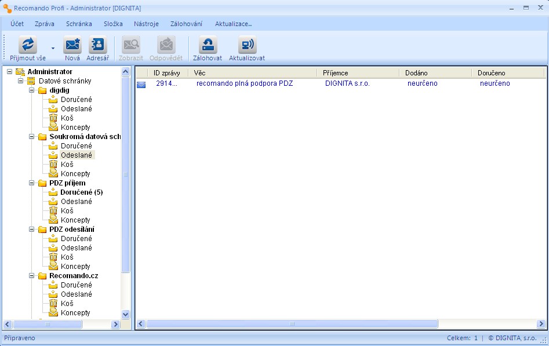Open the Schránka menu
This screenshot has width=549, height=346.
79,24
